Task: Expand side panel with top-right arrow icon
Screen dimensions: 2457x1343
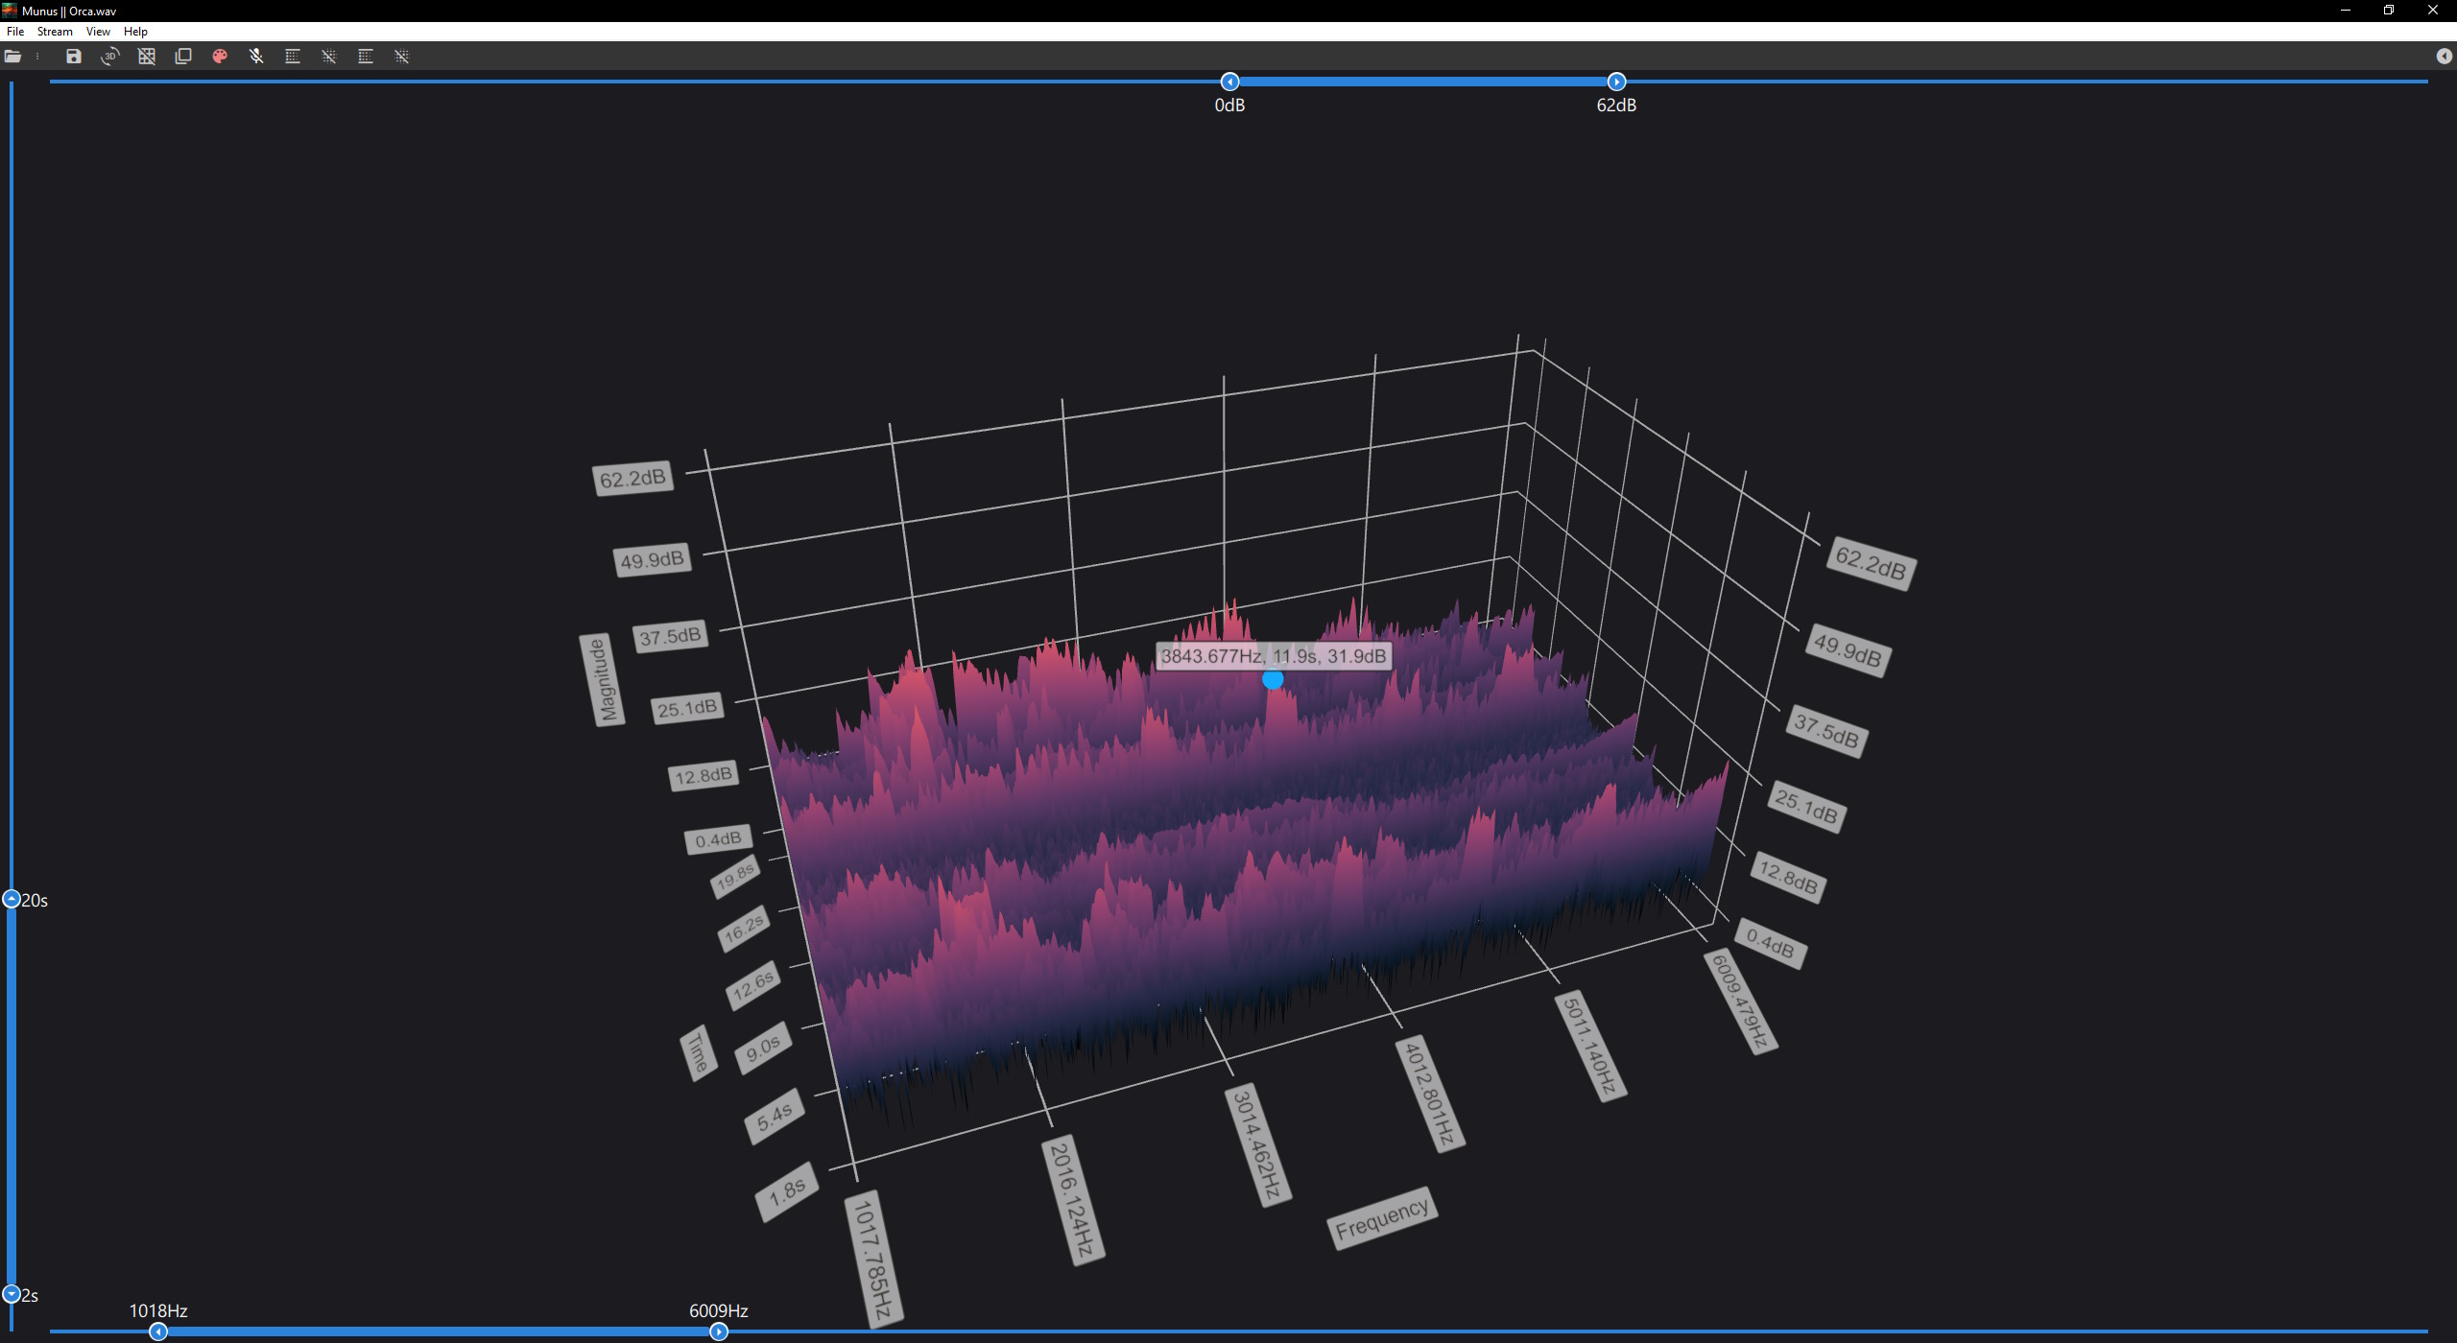Action: [x=2444, y=57]
